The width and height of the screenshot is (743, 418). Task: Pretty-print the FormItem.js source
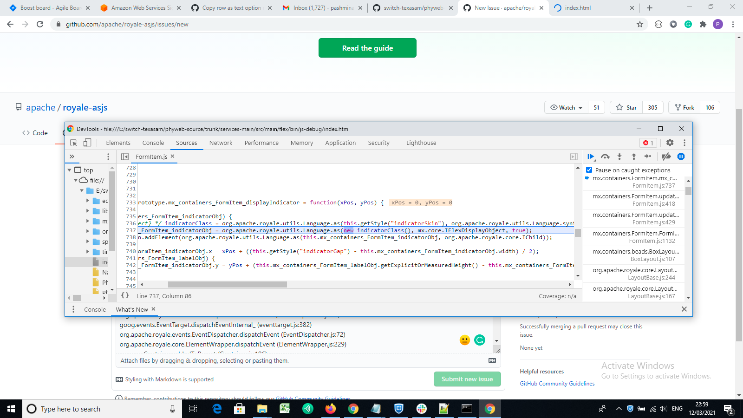(x=125, y=295)
